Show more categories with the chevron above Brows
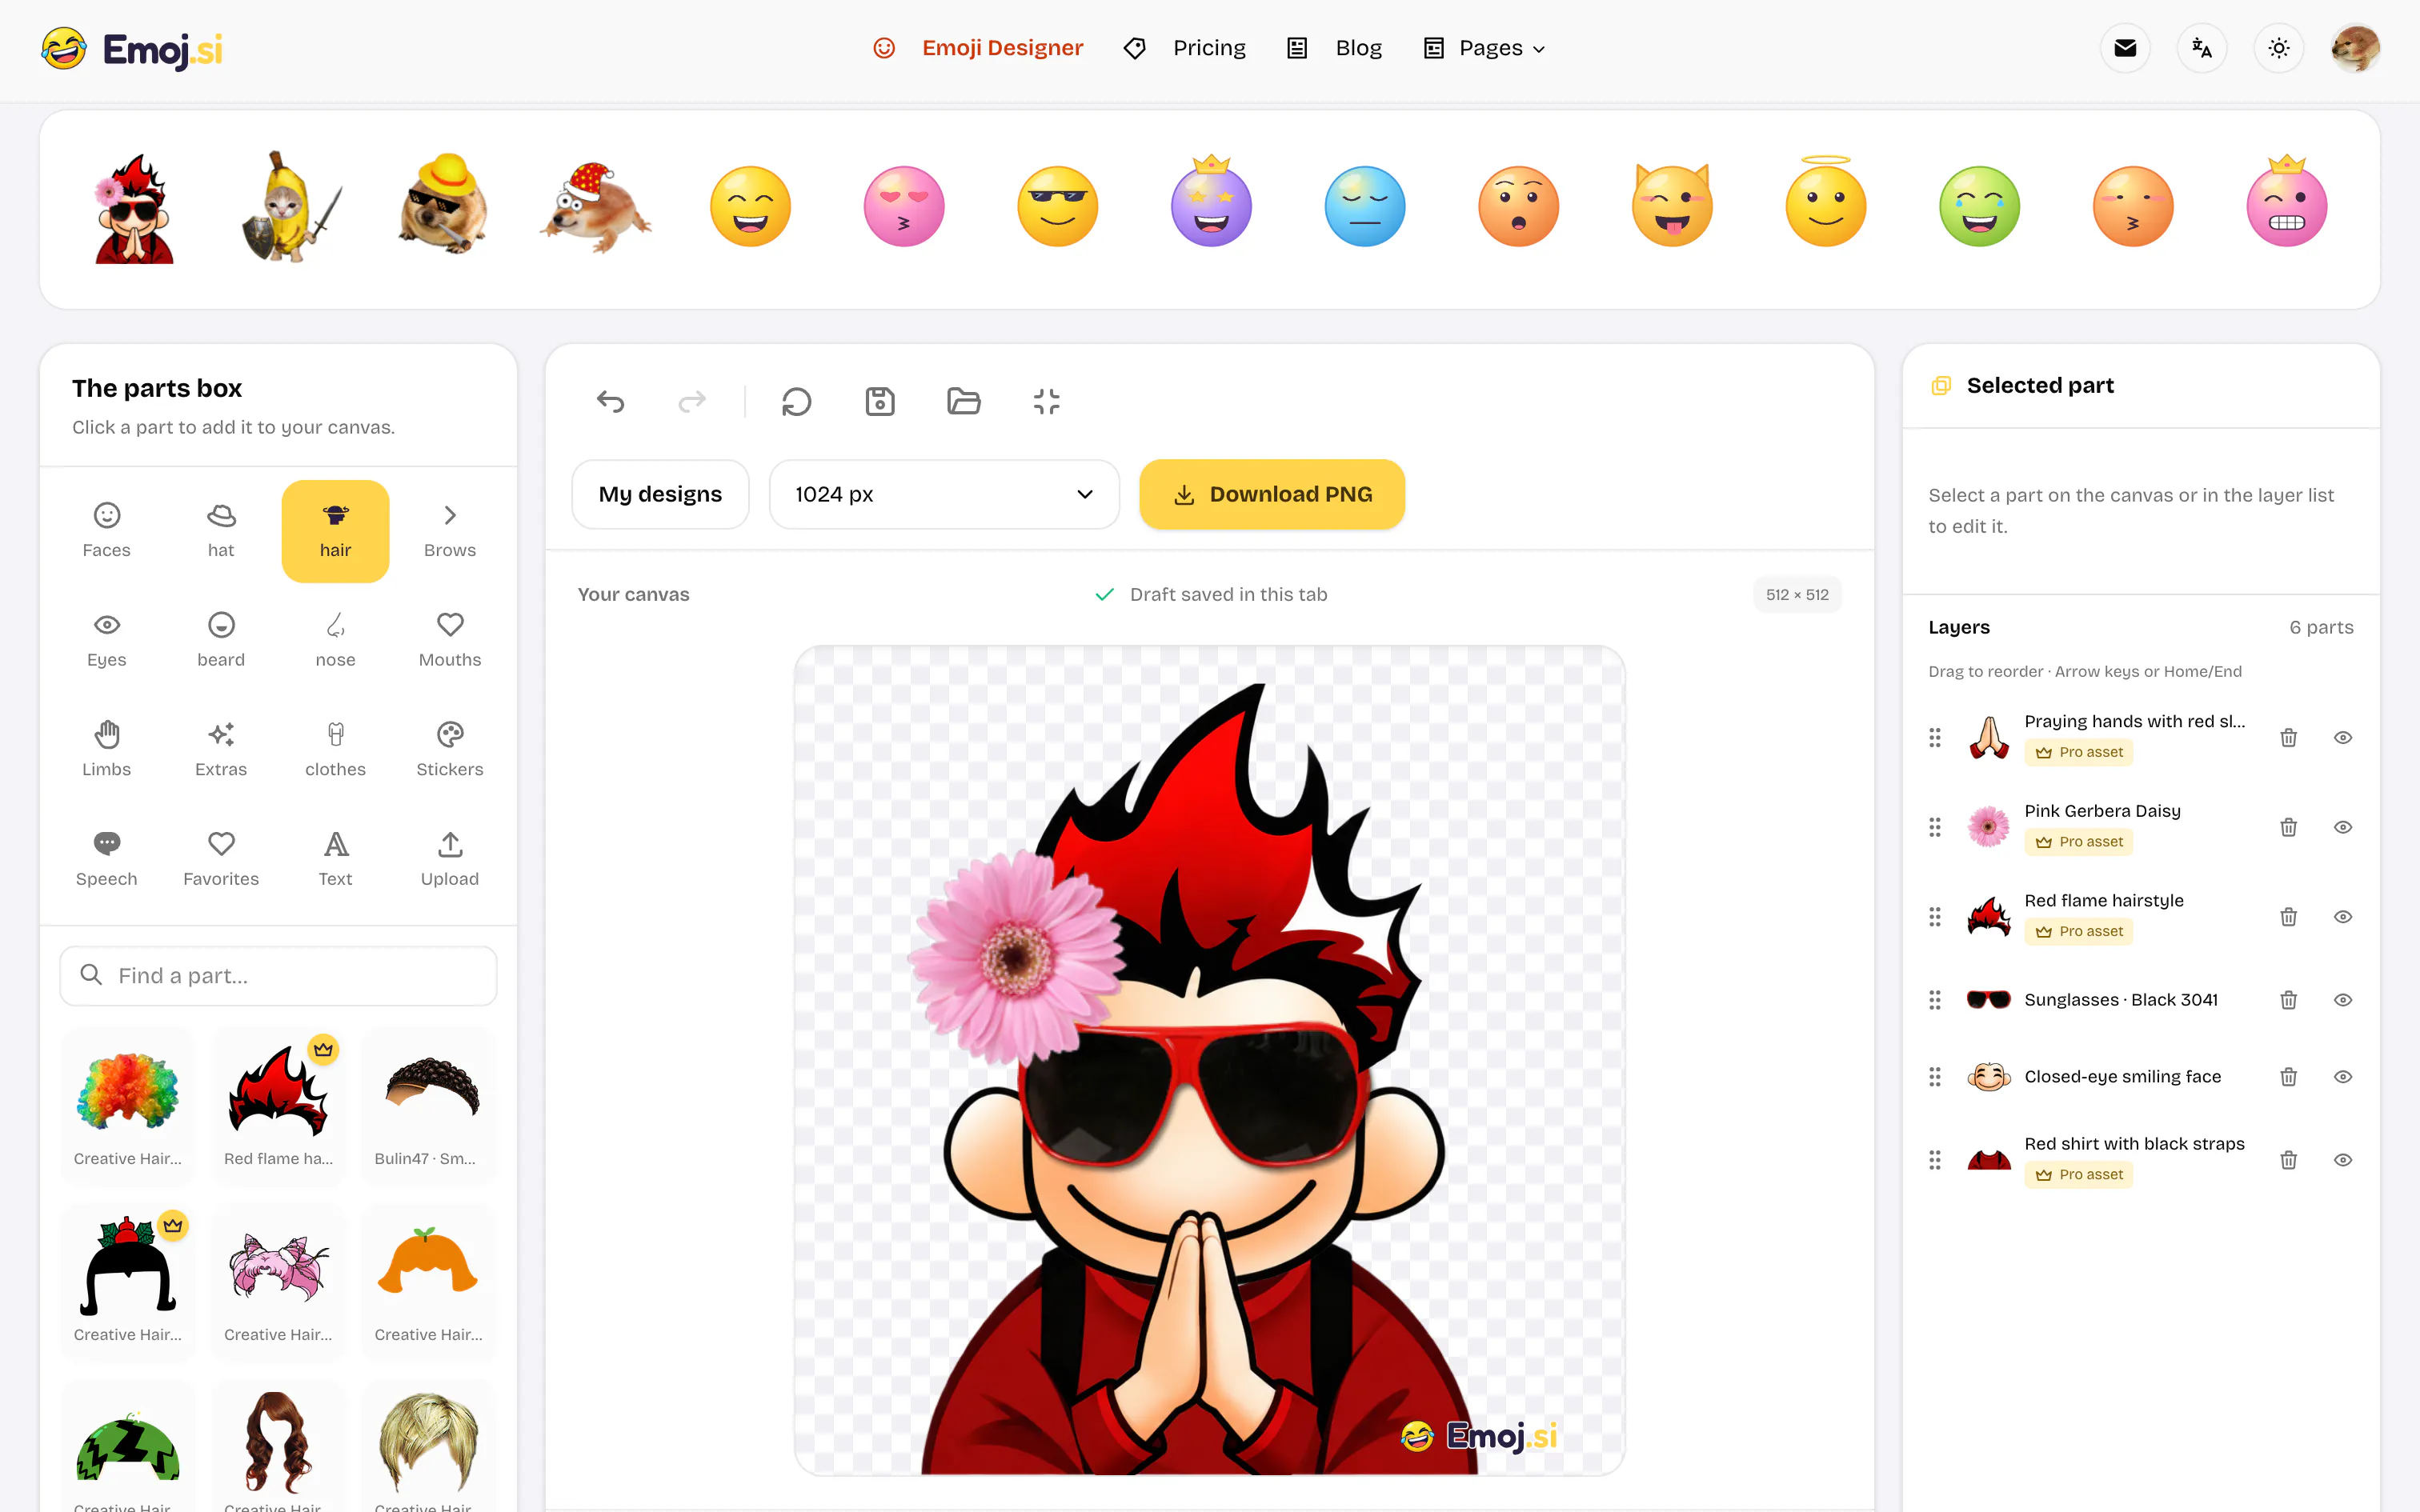This screenshot has width=2420, height=1512. tap(450, 515)
